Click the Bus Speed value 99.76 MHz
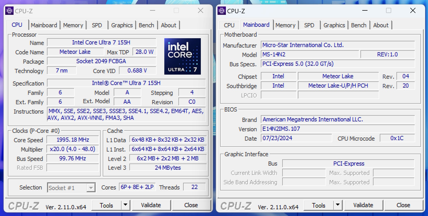 click(73, 158)
